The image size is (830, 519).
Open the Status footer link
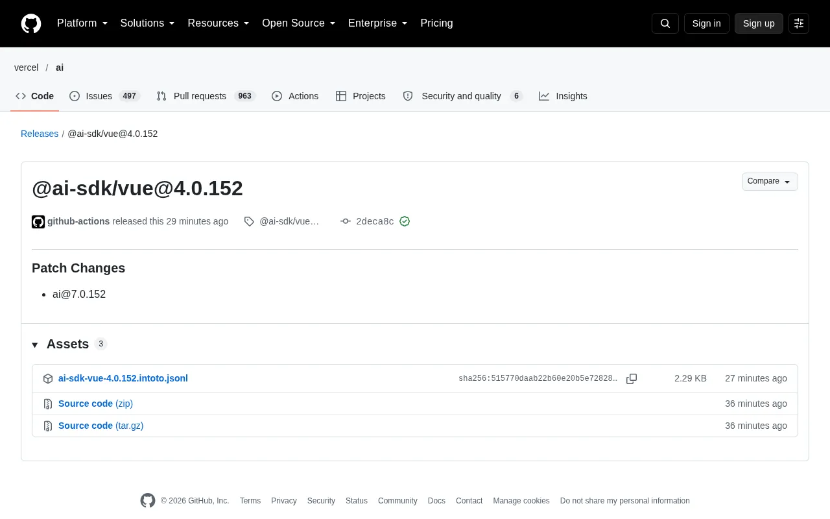pos(357,501)
